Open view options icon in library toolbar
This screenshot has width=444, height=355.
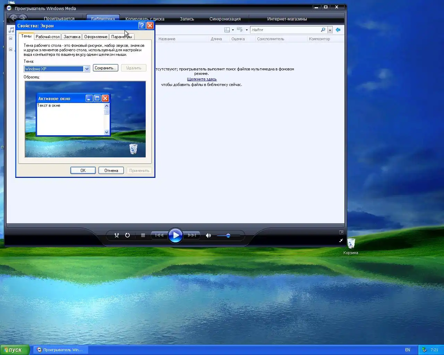(x=240, y=30)
